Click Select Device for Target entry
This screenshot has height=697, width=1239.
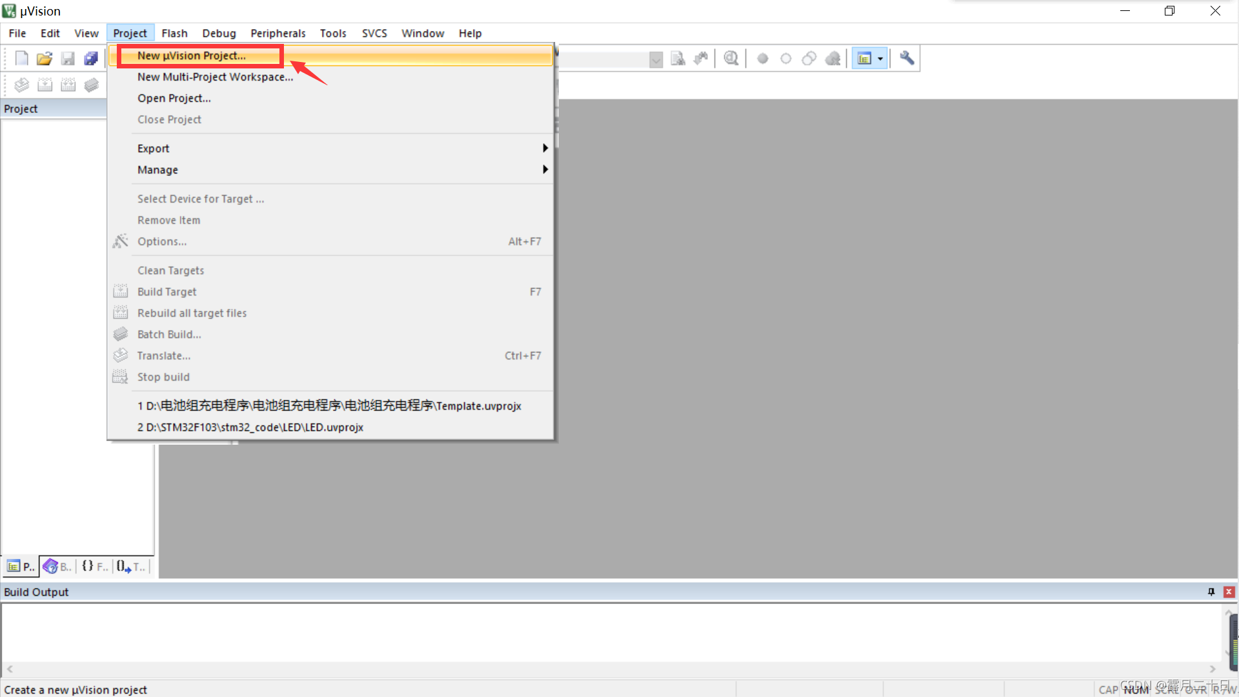pos(330,199)
